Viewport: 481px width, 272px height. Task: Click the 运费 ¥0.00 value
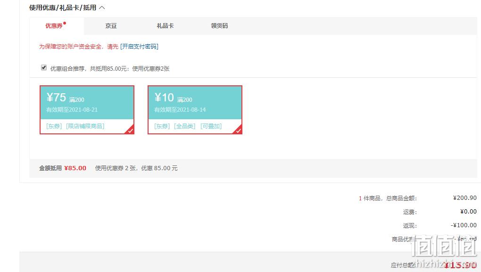coord(468,211)
